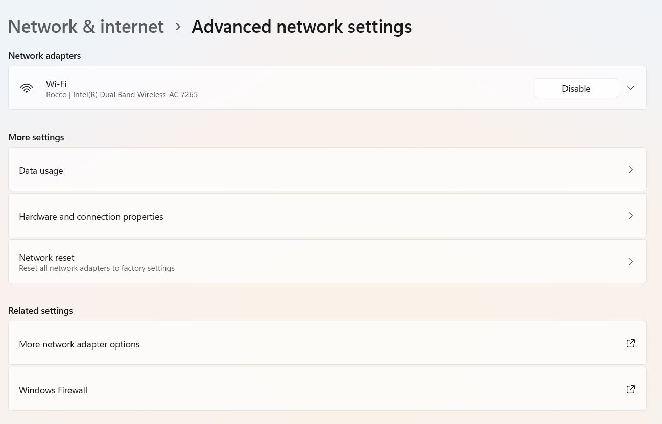Open the Data usage settings row
The width and height of the screenshot is (662, 424).
pyautogui.click(x=327, y=170)
